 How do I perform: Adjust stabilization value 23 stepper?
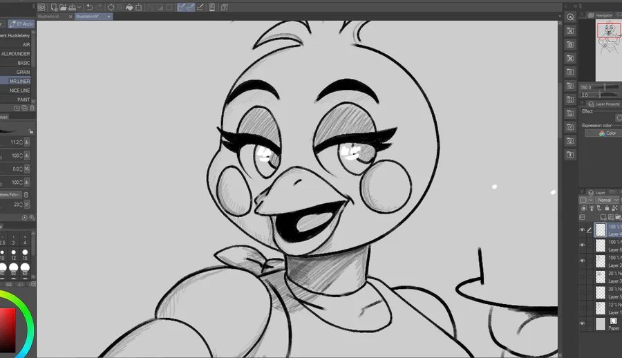pos(21,205)
